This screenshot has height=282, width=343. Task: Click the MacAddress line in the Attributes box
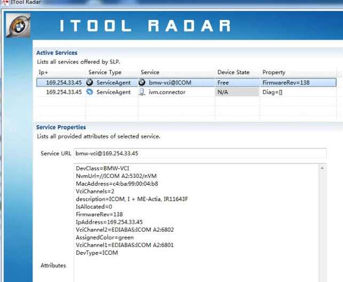[x=116, y=184]
